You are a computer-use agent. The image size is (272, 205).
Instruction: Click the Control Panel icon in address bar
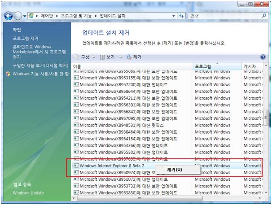31,16
